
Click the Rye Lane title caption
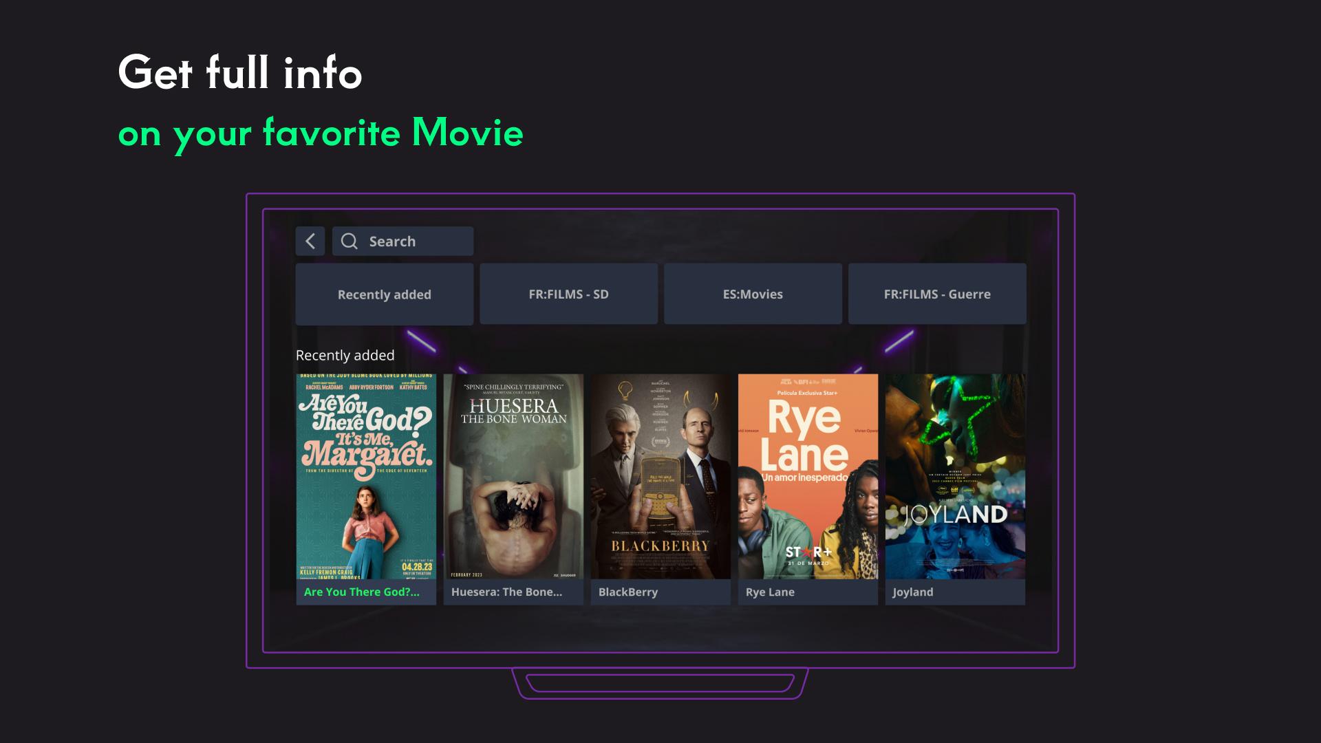tap(770, 592)
